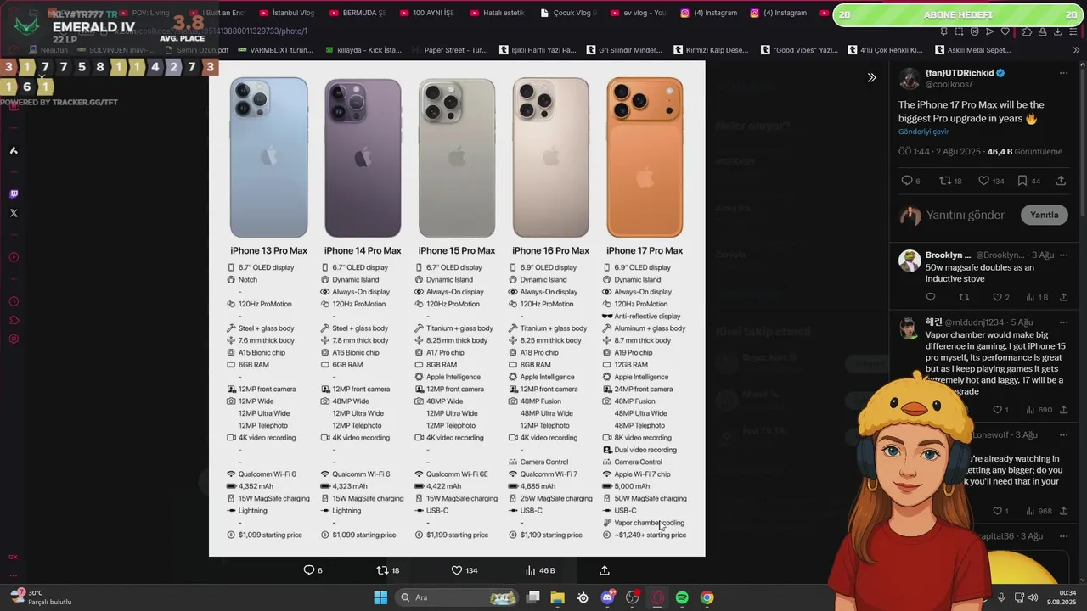Open Brooklyn's frog avatar

[910, 261]
